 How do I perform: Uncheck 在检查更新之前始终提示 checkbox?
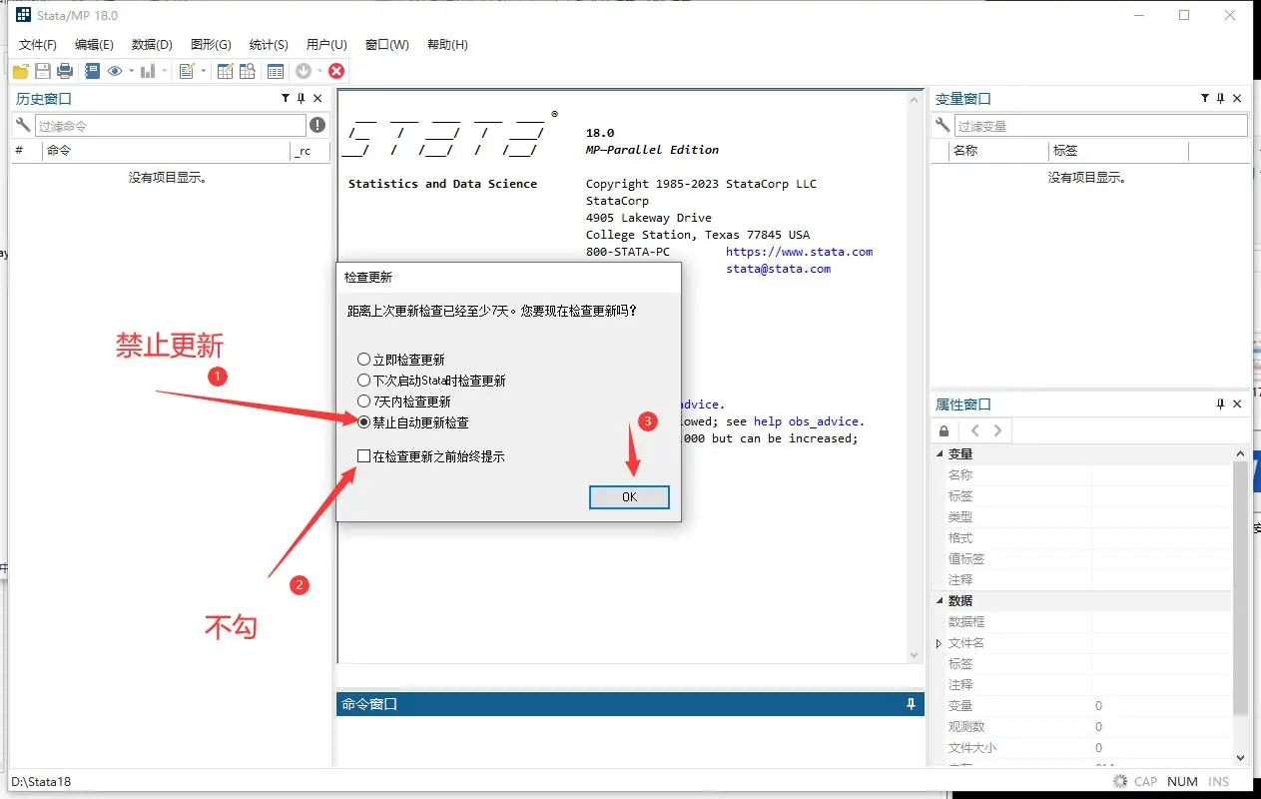(x=364, y=455)
